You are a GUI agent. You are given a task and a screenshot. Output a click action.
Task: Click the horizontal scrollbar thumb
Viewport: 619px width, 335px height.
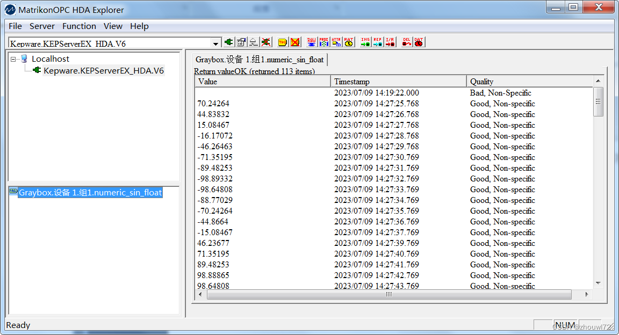389,294
